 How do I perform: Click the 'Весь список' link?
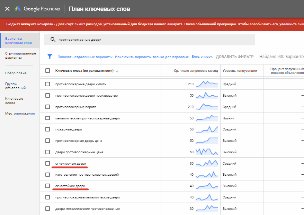coord(202,57)
